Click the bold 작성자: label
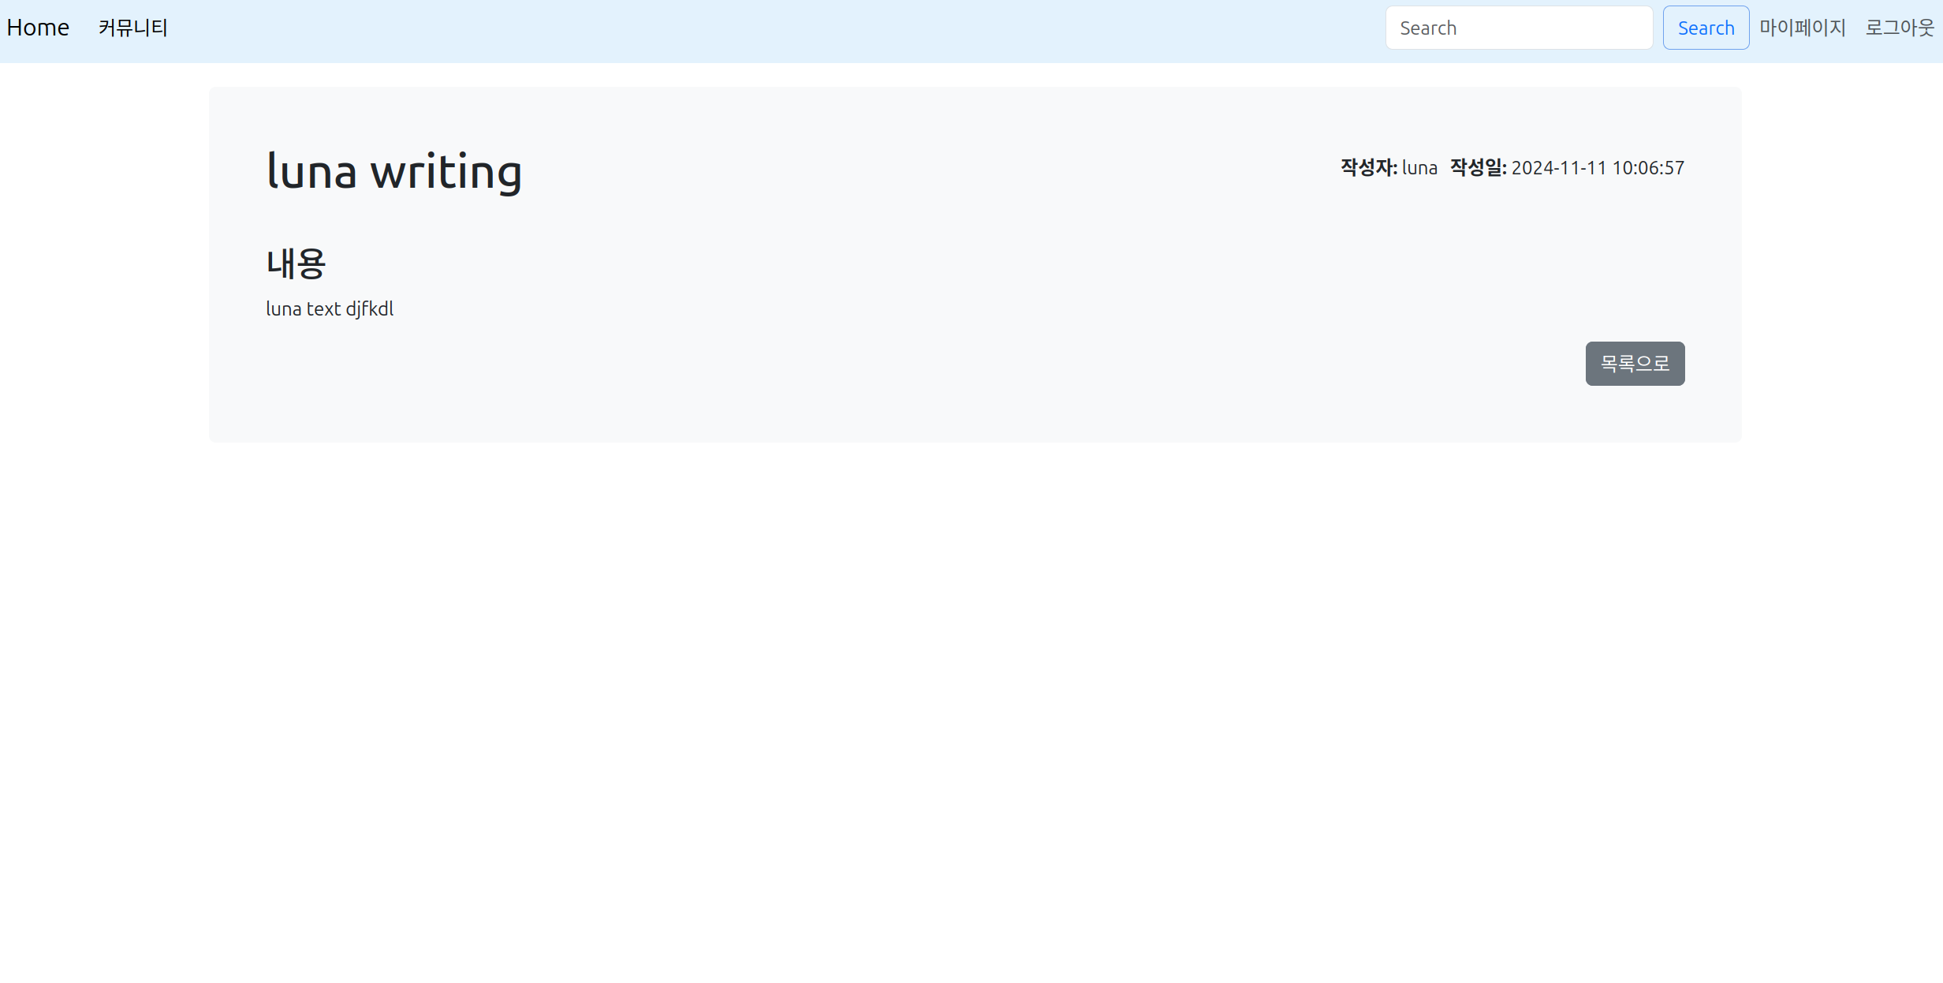The image size is (1943, 983). (x=1368, y=167)
